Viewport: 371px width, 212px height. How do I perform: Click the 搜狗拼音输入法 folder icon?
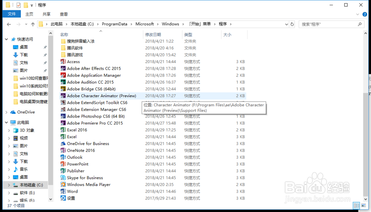pyautogui.click(x=63, y=42)
